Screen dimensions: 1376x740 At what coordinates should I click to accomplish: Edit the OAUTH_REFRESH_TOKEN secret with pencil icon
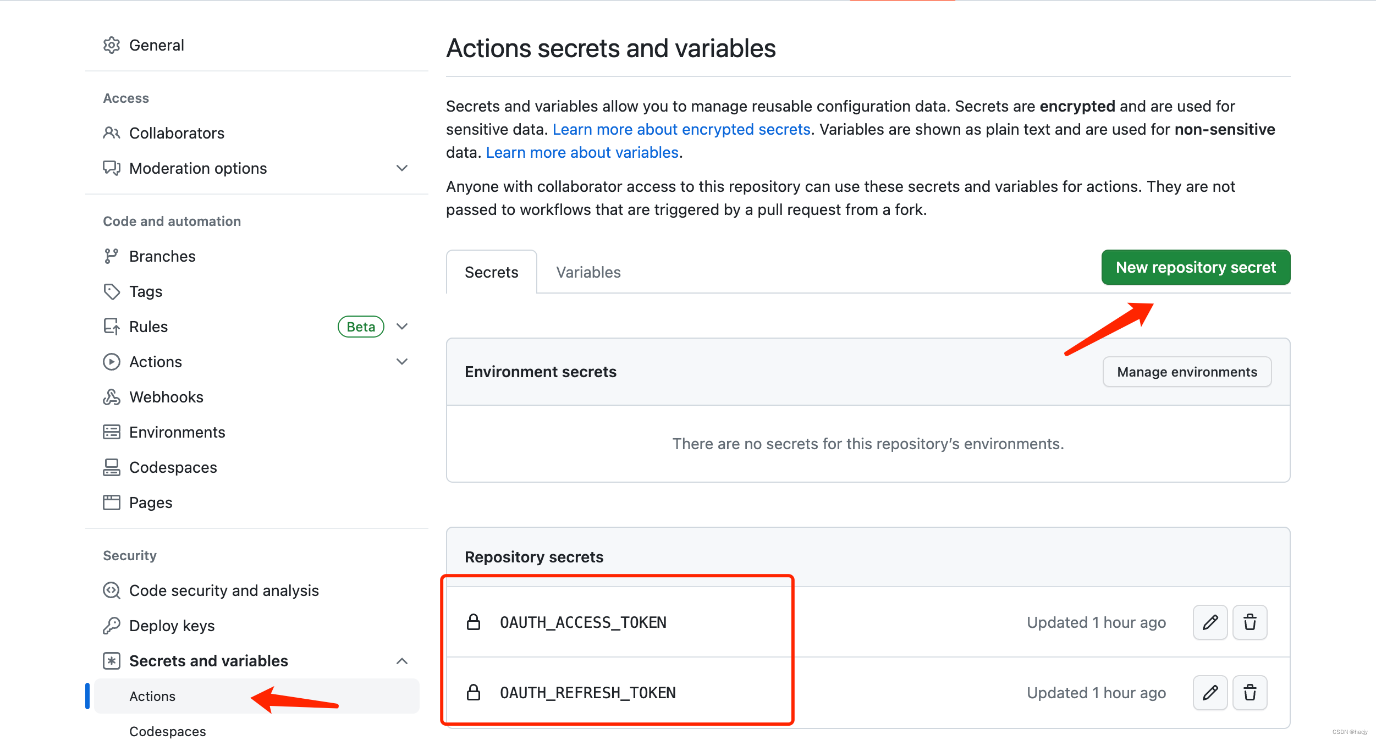[x=1210, y=693]
